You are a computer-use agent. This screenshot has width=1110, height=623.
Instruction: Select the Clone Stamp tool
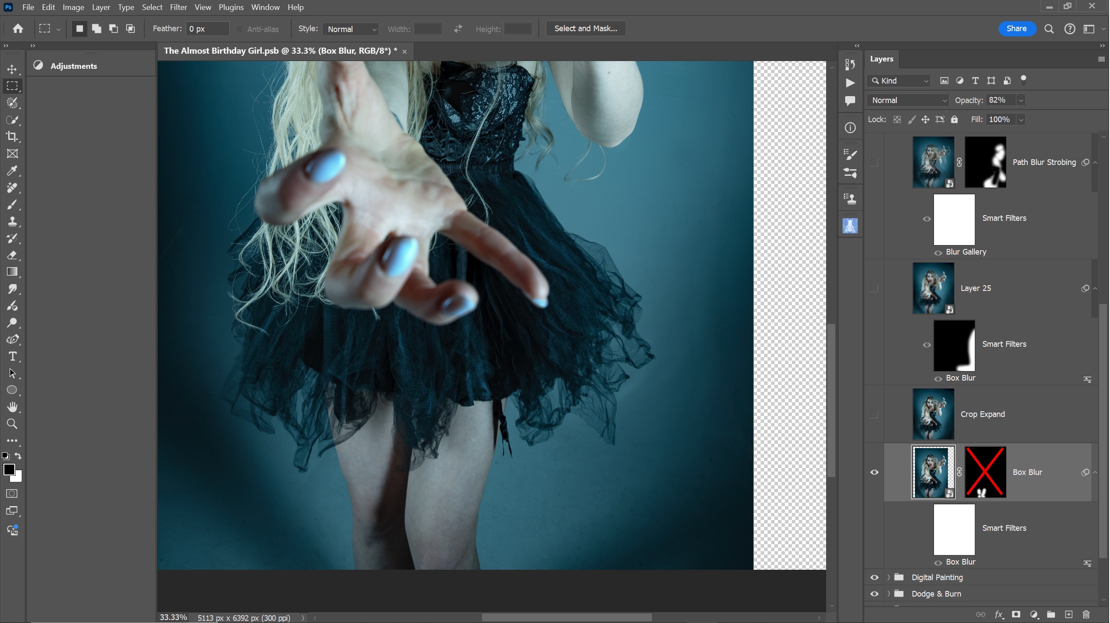pyautogui.click(x=12, y=222)
